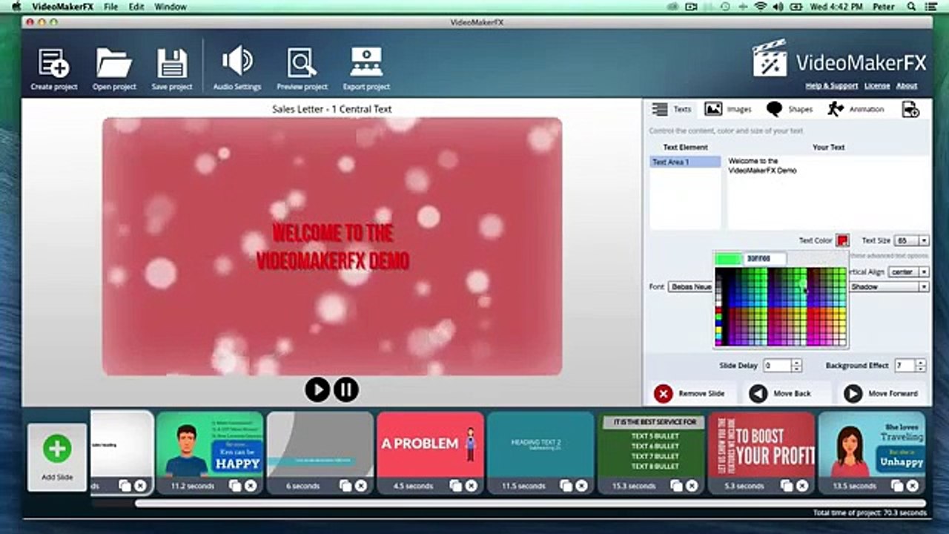
Task: Click the red Text Color swatch
Action: 842,240
